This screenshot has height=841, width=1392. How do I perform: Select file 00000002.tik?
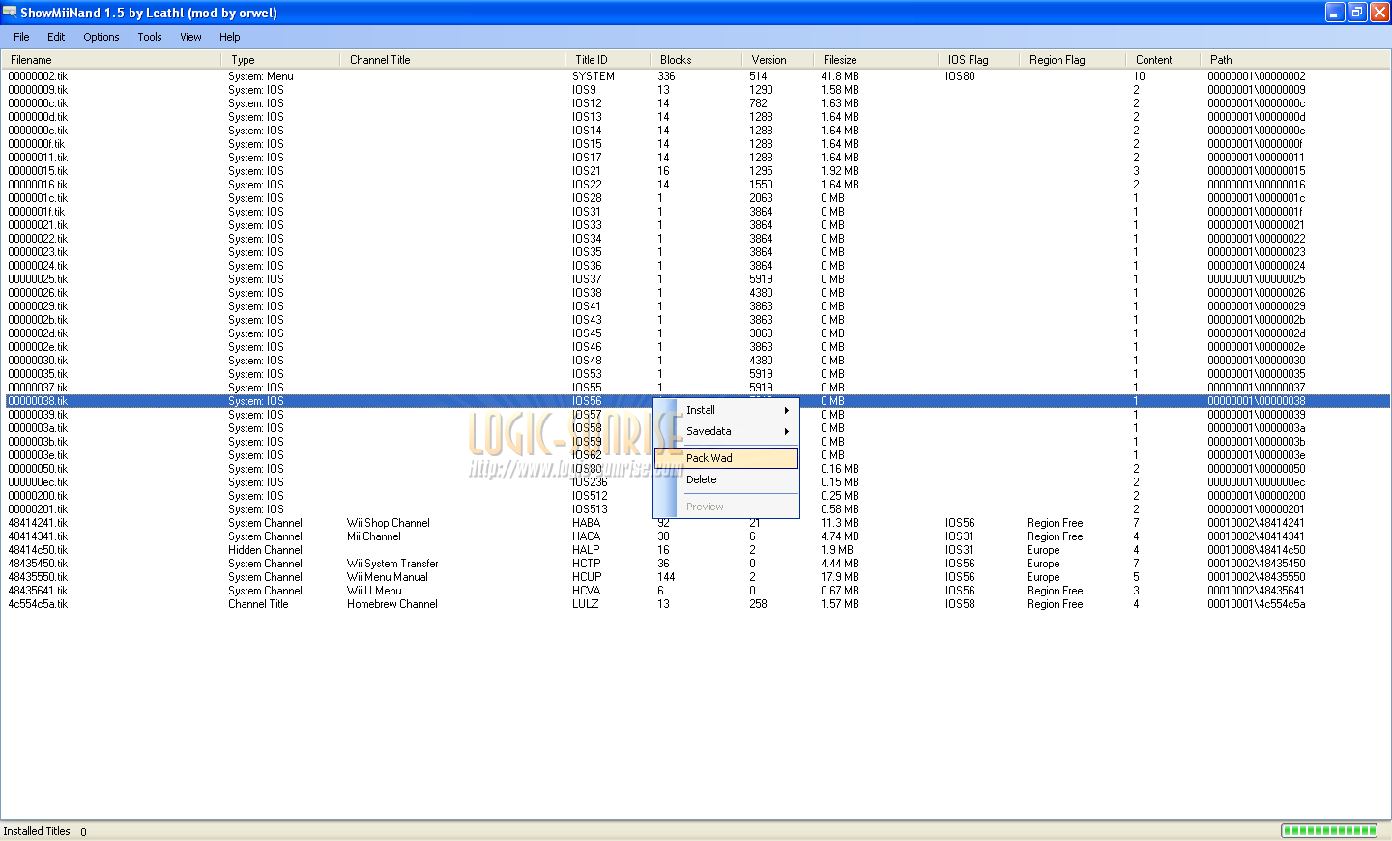click(x=38, y=76)
